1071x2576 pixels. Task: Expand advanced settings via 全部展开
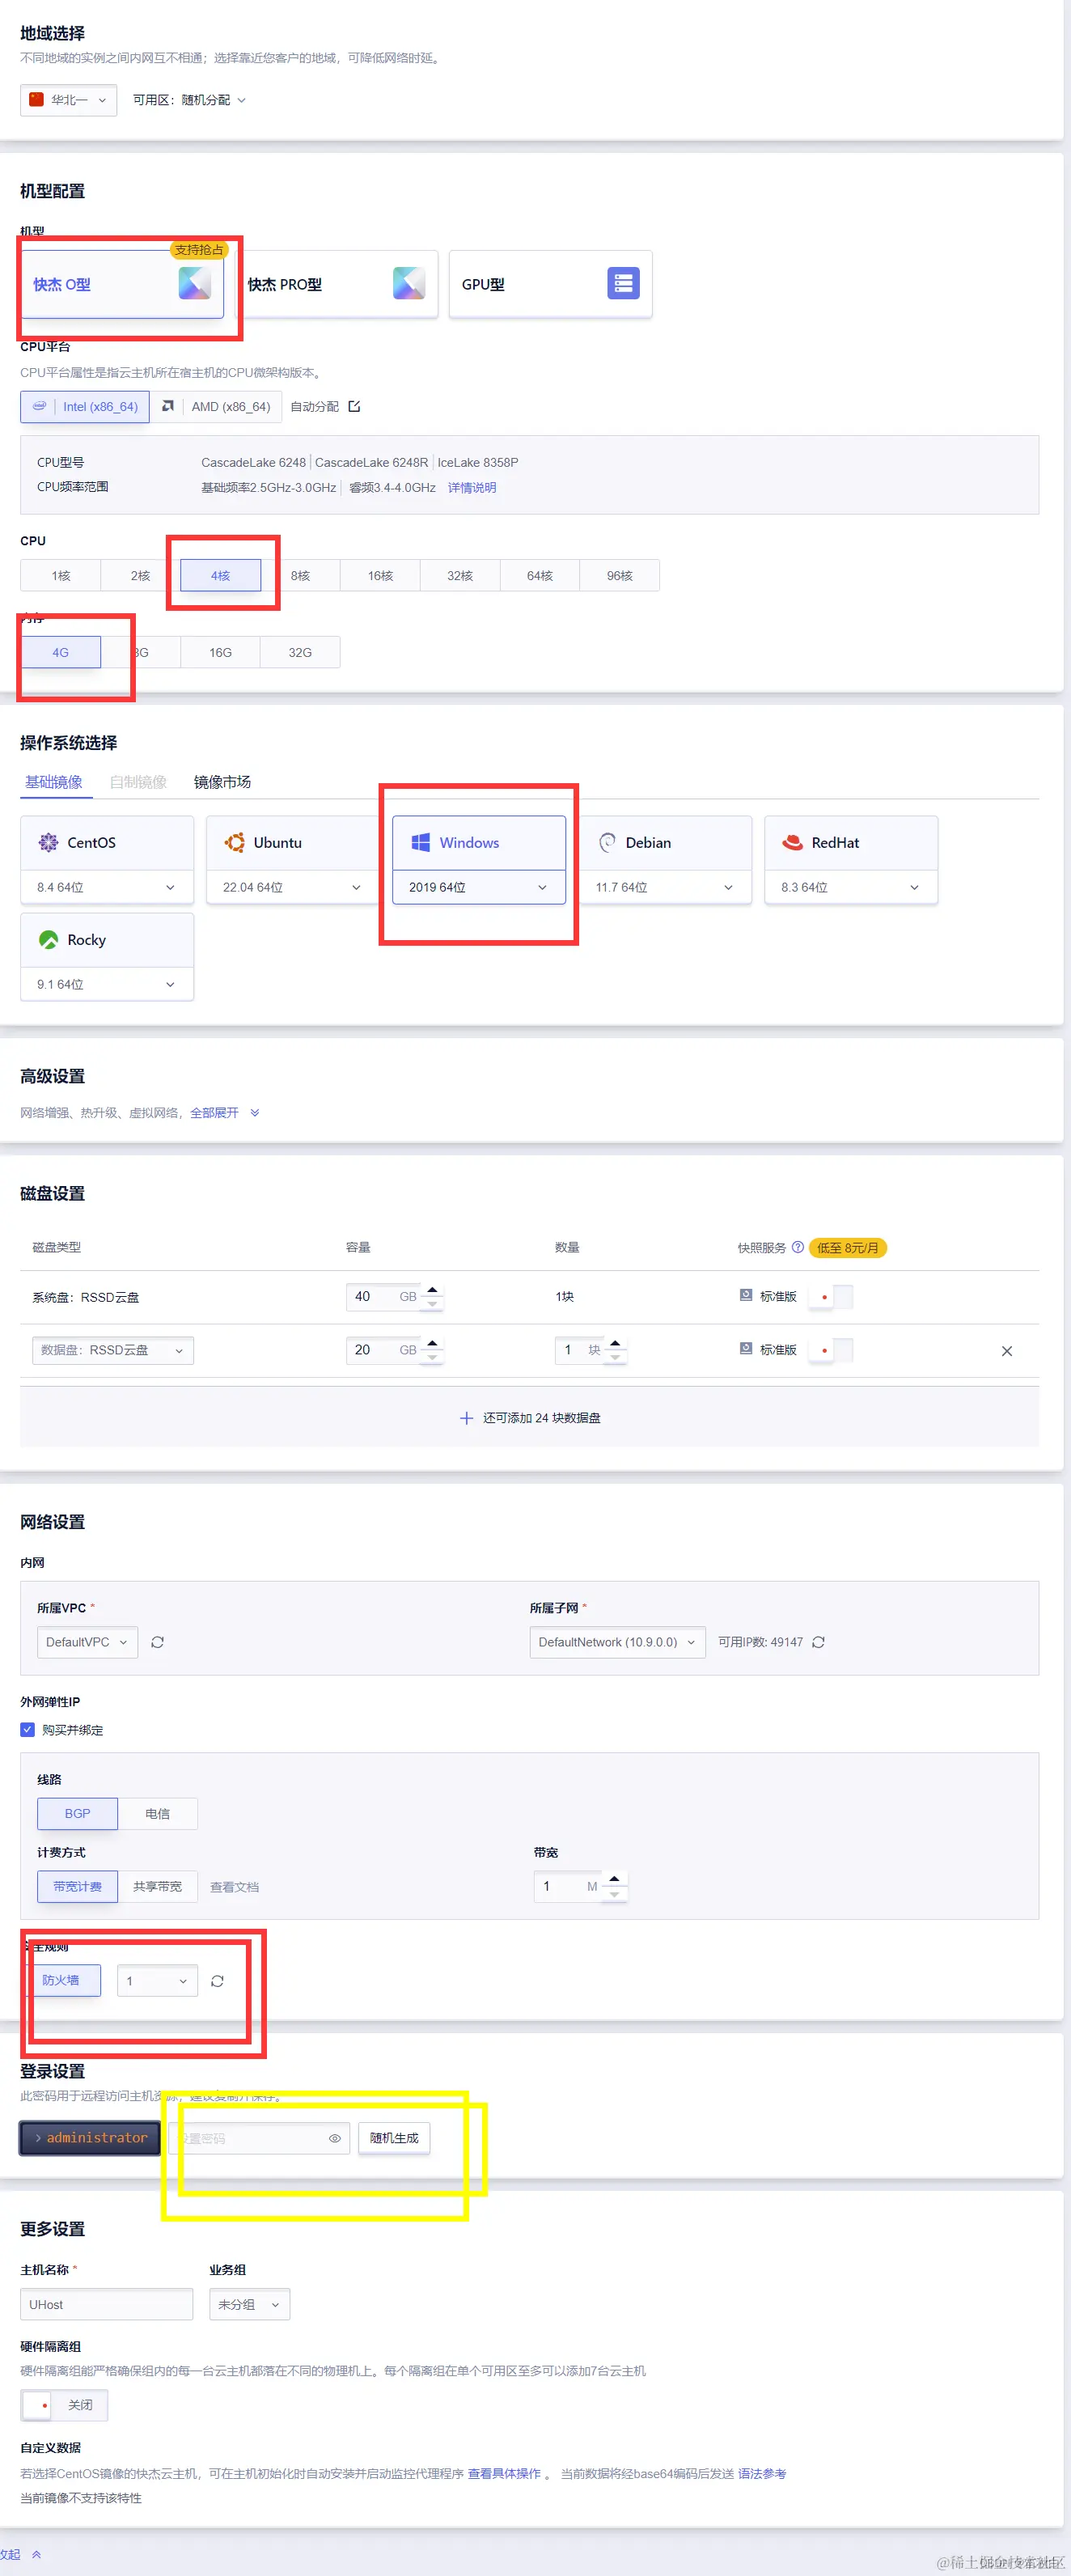(x=225, y=1113)
